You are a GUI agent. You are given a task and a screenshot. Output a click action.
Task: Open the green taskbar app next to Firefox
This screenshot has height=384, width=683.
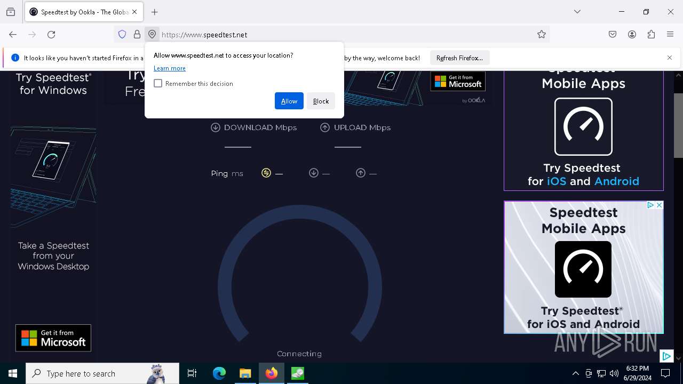(x=298, y=373)
